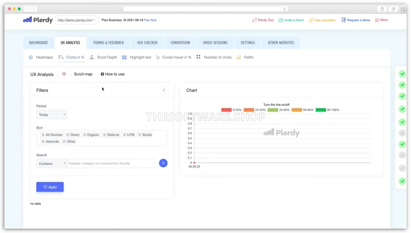Select the Heatmaps icon
This screenshot has height=233, width=411.
click(x=31, y=57)
